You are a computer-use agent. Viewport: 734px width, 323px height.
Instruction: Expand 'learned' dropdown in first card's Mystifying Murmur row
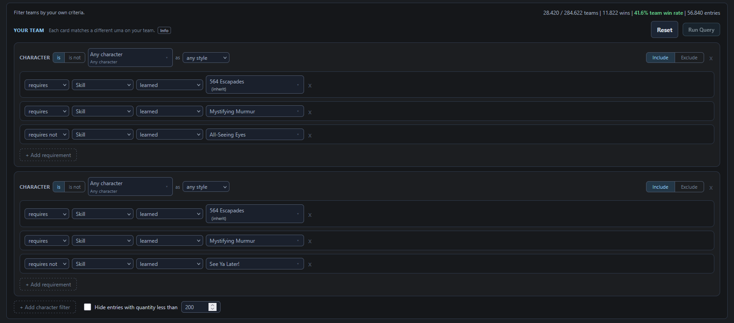coord(170,111)
